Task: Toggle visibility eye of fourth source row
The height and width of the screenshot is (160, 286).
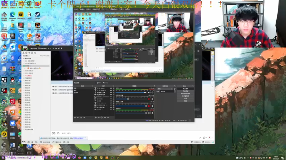Action: [x=111, y=95]
